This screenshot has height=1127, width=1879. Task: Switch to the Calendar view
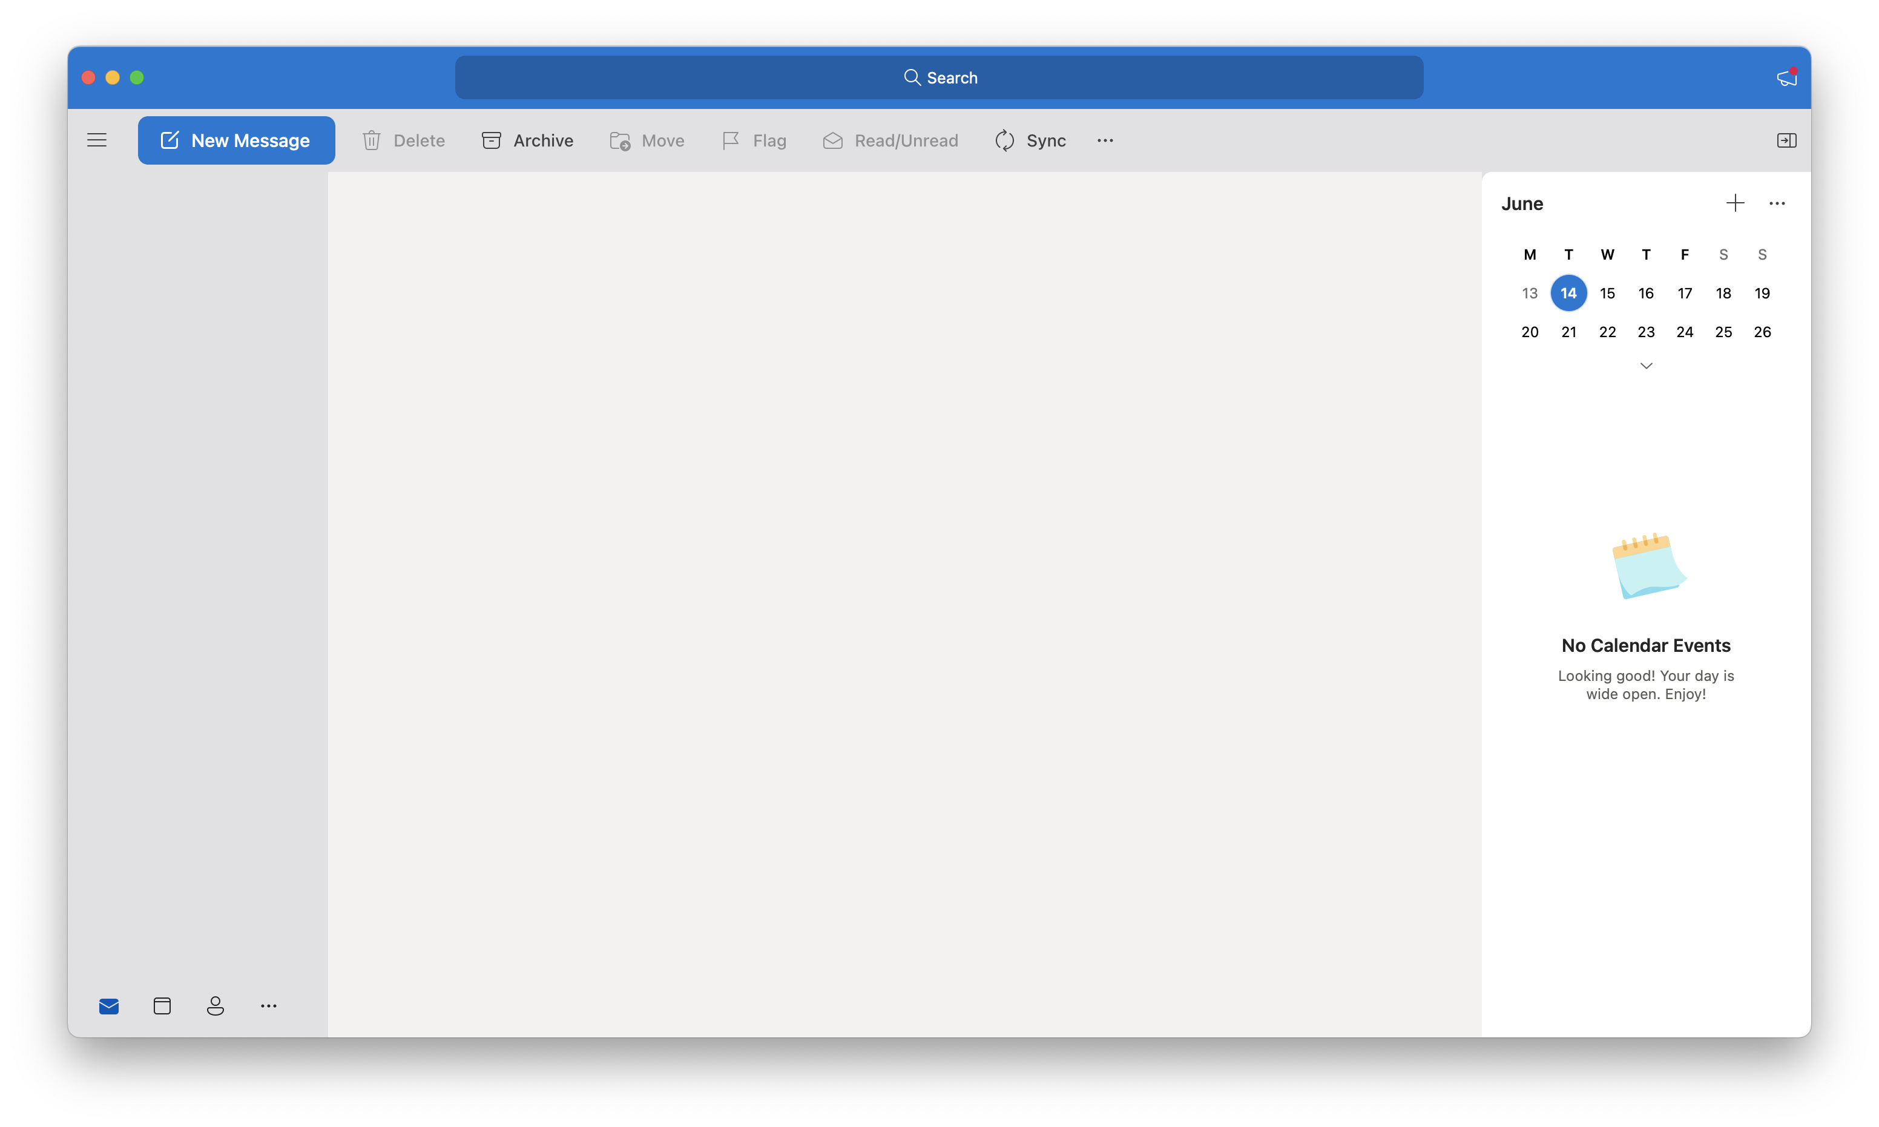(x=162, y=1006)
